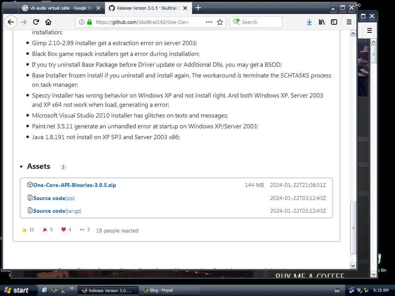This screenshot has width=395, height=296.
Task: Click the heart reaction with 4
Action: pos(66,230)
